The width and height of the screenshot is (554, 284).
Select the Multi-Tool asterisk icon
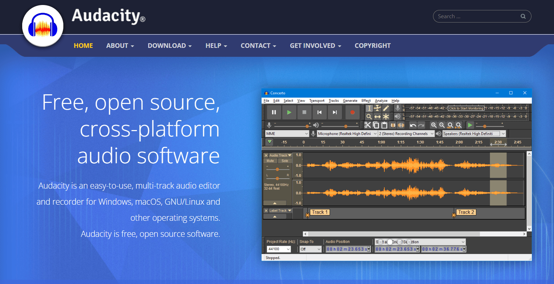(386, 116)
